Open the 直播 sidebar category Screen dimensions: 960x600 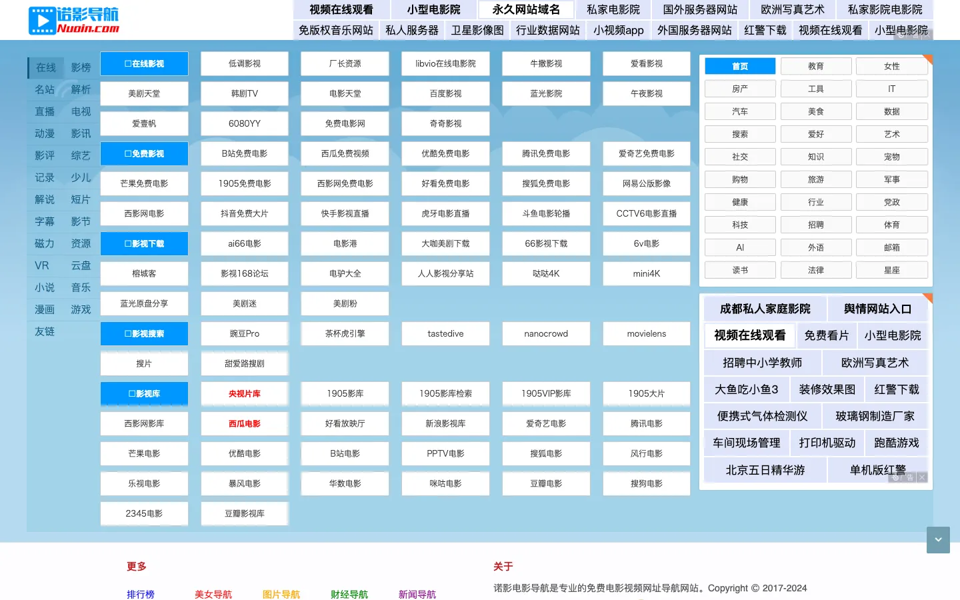pos(45,111)
